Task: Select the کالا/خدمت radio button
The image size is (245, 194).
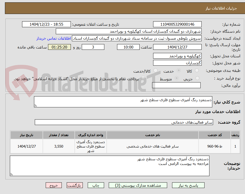Action: tap(155, 71)
